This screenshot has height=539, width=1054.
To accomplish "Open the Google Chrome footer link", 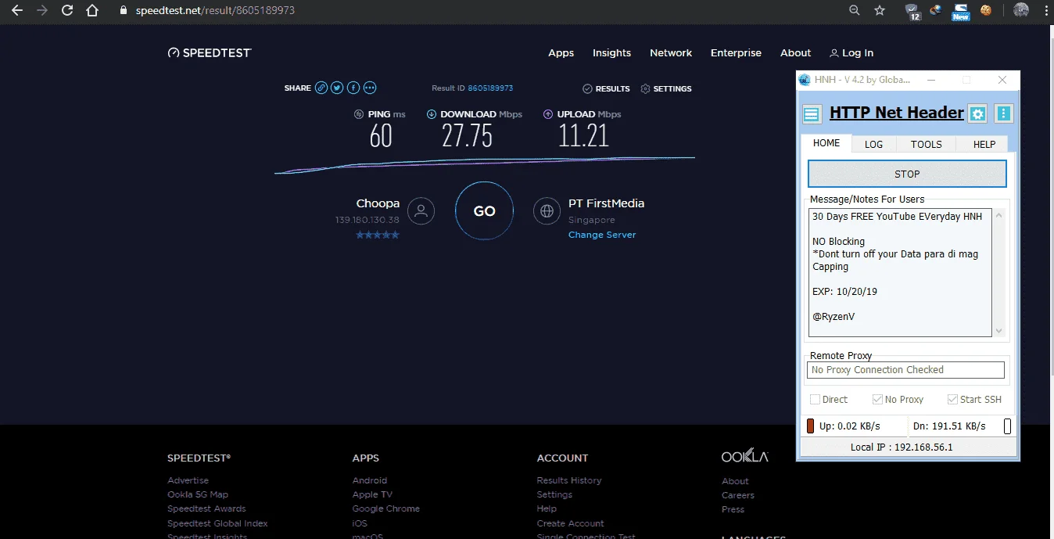I will click(x=386, y=508).
